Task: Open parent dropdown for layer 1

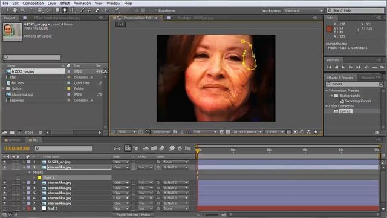Action: (x=175, y=162)
